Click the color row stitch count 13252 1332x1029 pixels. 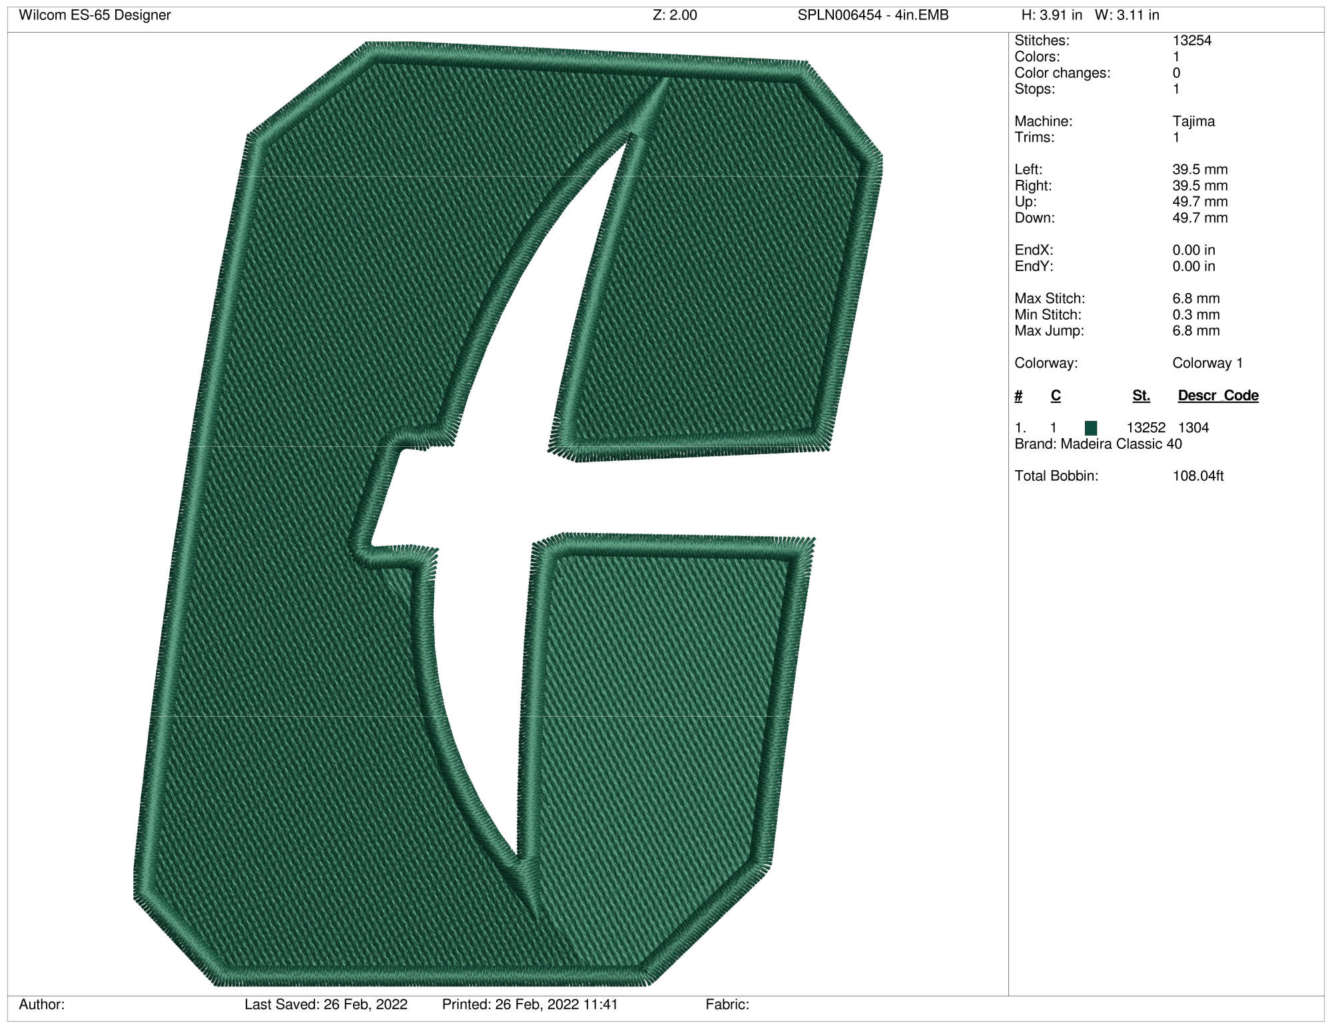pos(1146,428)
